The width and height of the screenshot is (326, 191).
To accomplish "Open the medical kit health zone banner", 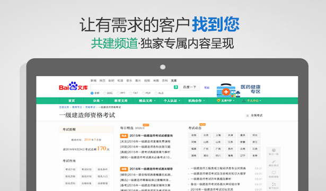I will (x=238, y=90).
